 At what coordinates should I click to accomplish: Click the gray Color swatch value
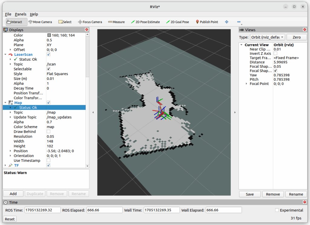point(49,35)
